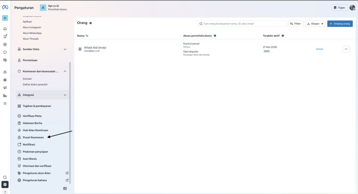Click info icon beside Terakhir aktif

click(x=282, y=36)
